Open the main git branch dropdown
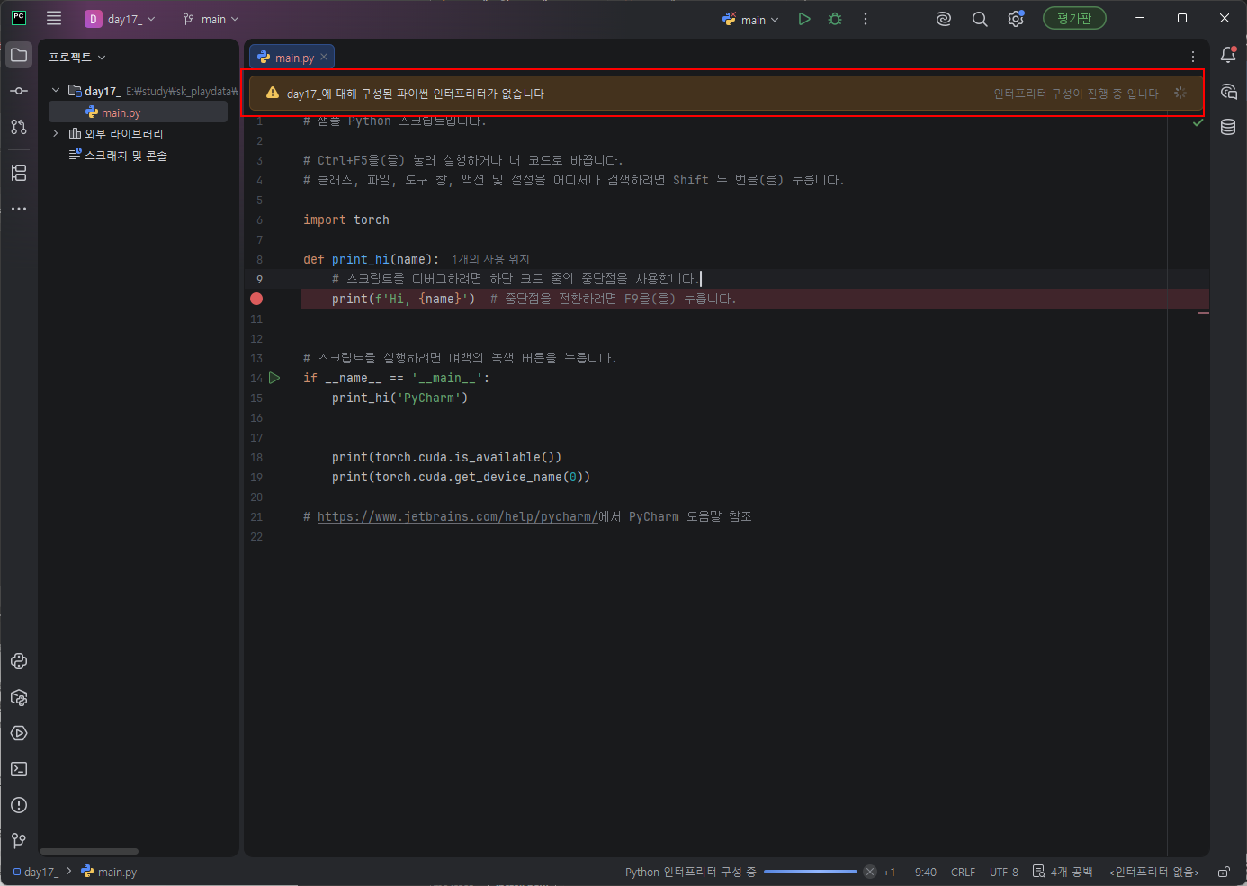 211,19
